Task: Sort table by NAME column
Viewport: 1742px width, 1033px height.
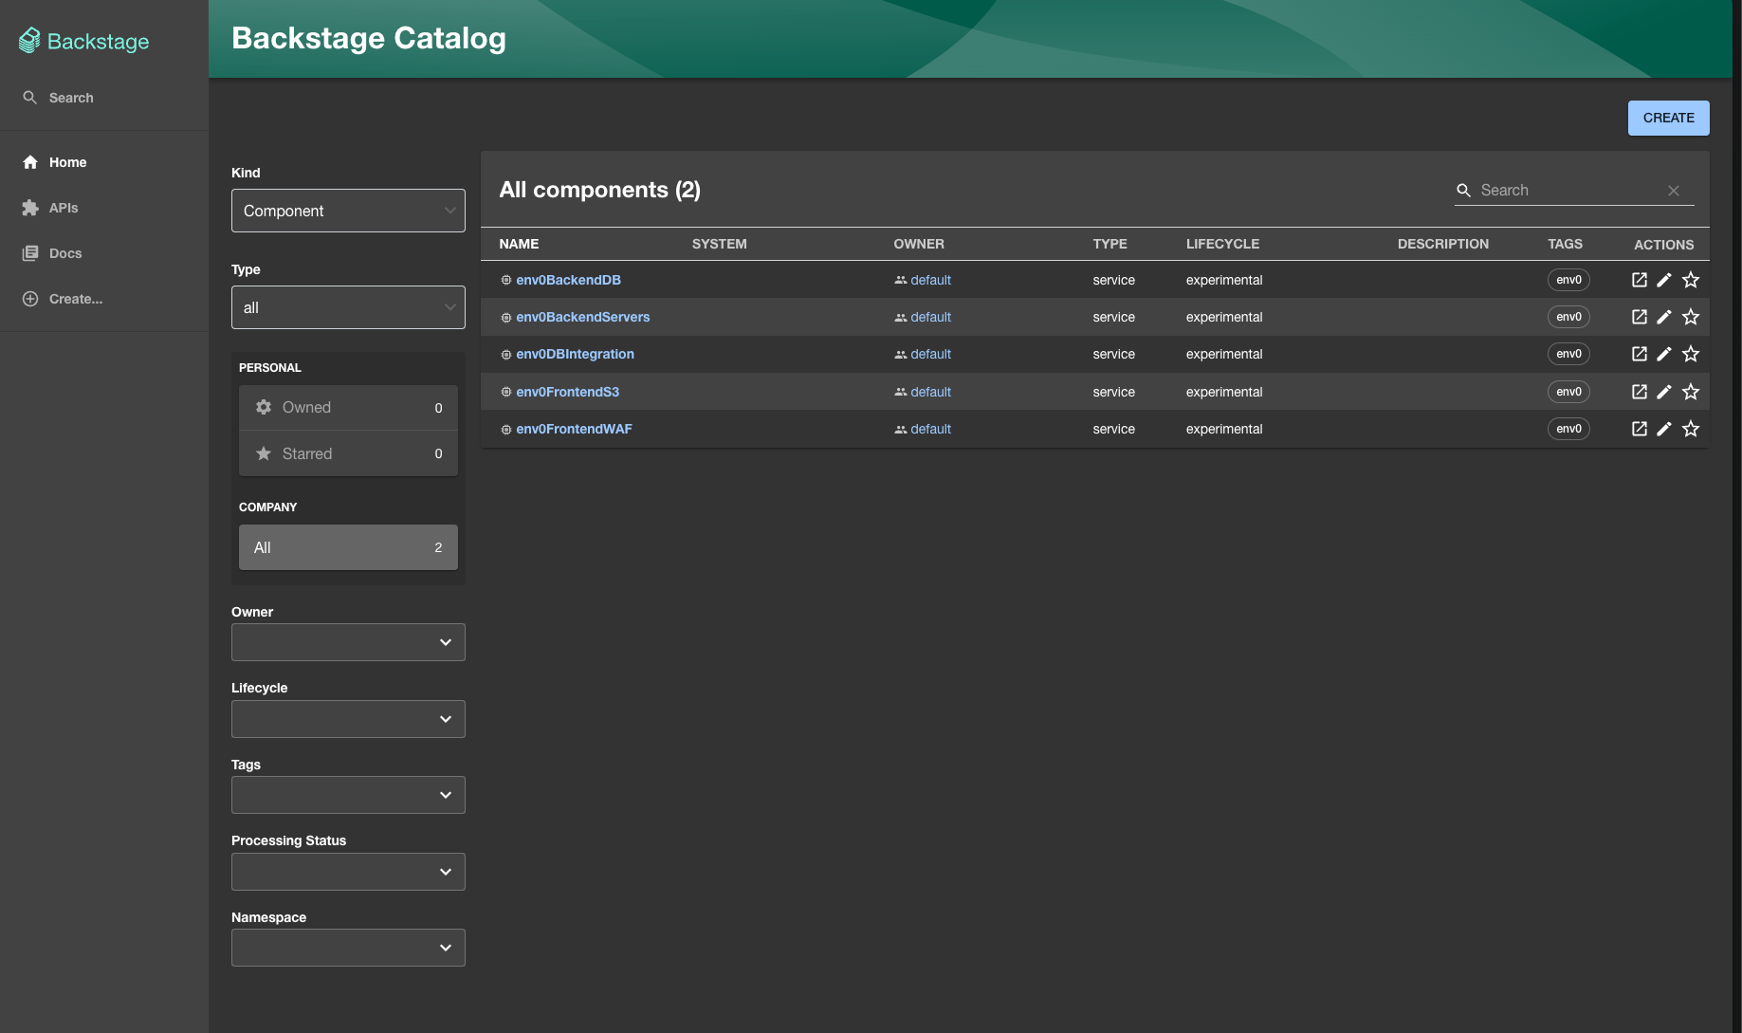Action: tap(519, 244)
